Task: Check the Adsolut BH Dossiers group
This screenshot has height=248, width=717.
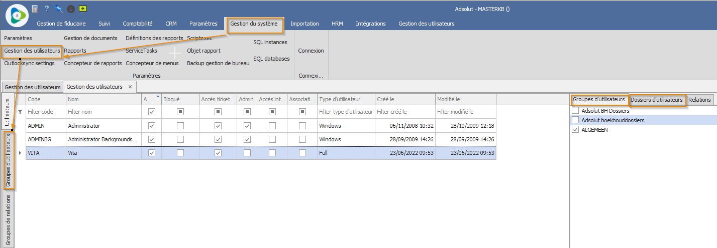Action: point(576,111)
